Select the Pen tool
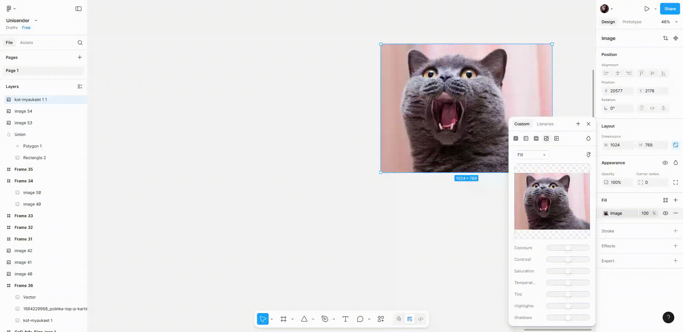This screenshot has height=332, width=683. coord(325,319)
